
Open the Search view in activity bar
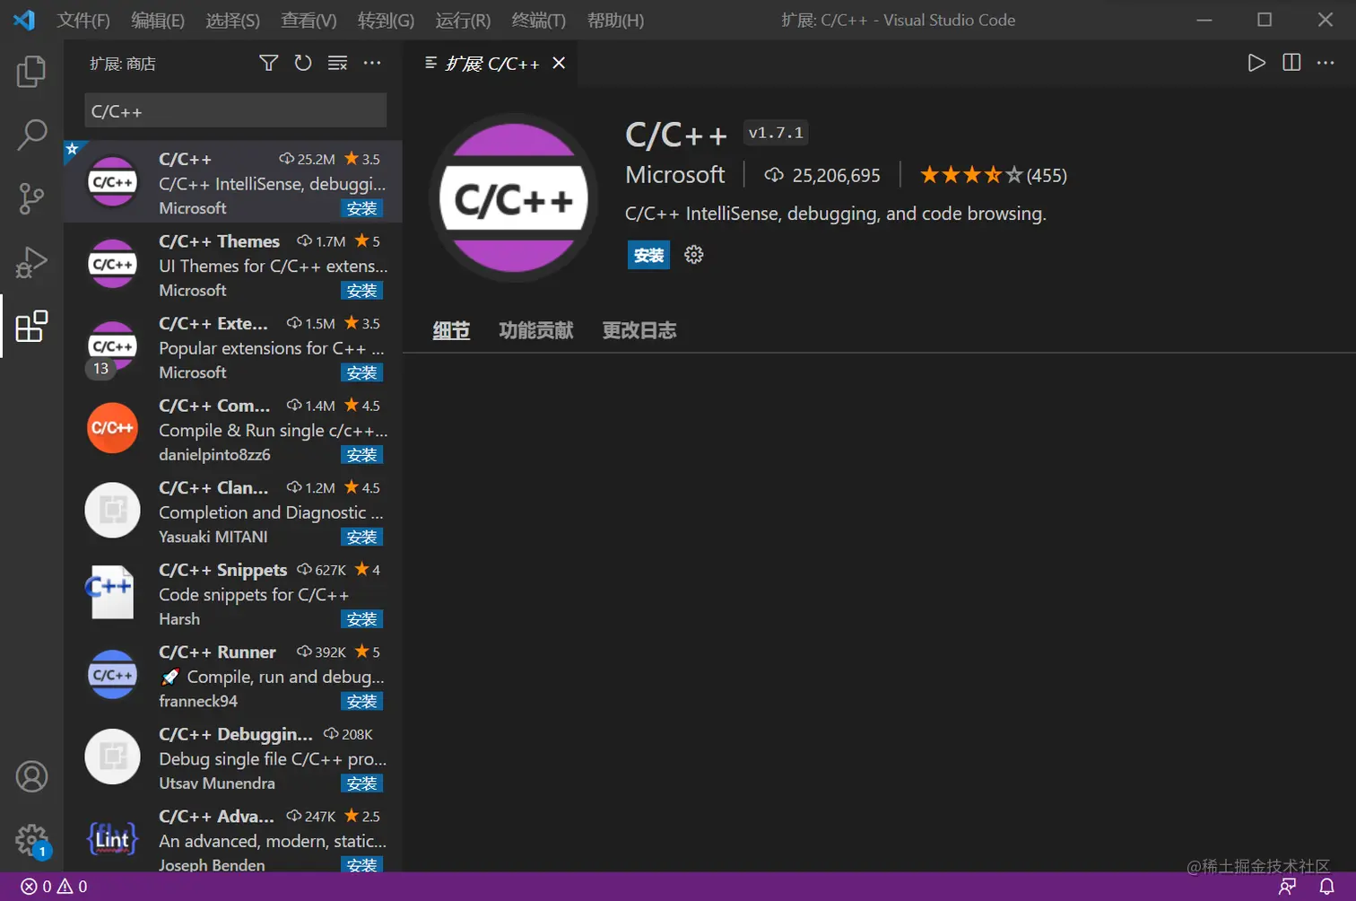pos(30,135)
